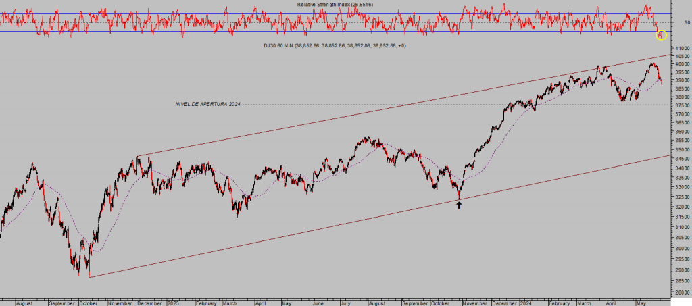Click the 2024 label on time axis
Viewport: 692px width, 306px height.
pyautogui.click(x=525, y=303)
